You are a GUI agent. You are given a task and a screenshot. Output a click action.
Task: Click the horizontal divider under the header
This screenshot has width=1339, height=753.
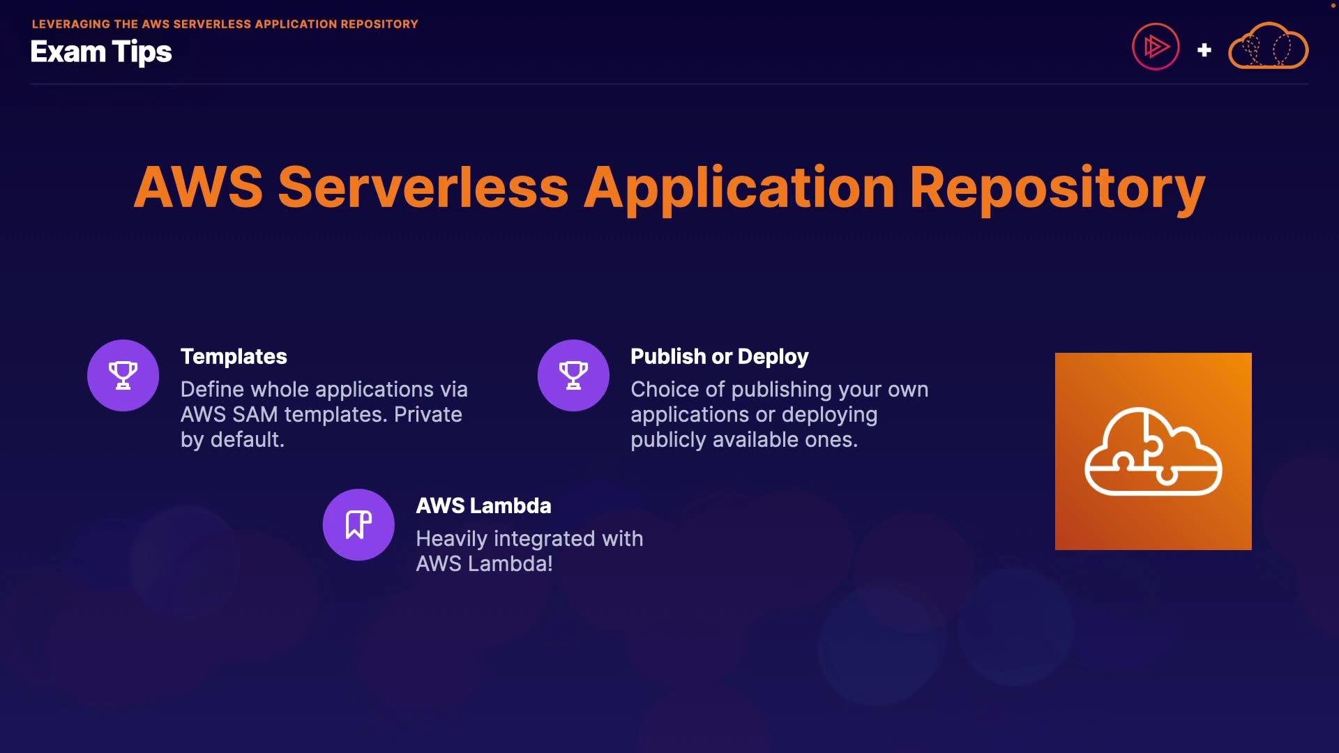coord(669,84)
